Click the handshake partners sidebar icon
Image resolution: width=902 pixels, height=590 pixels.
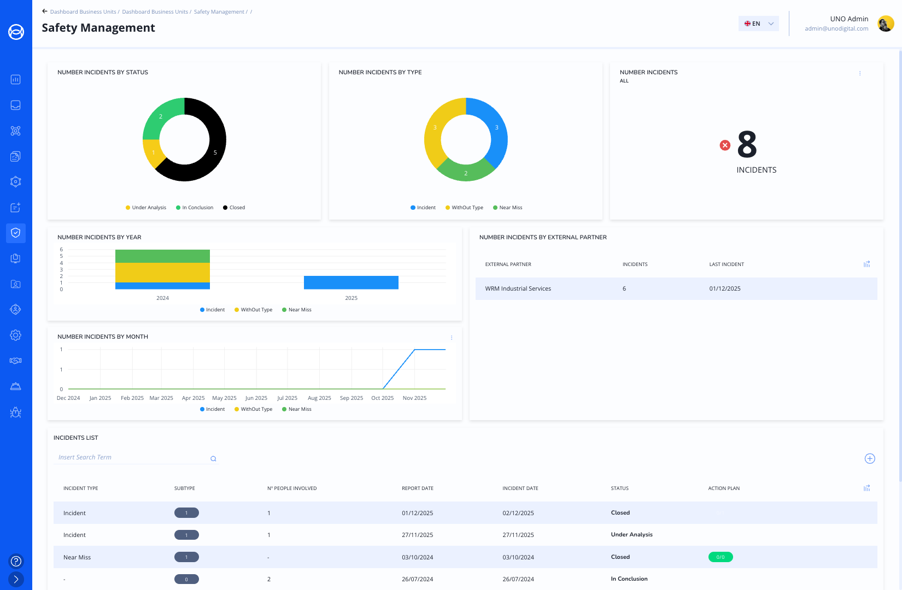16,361
